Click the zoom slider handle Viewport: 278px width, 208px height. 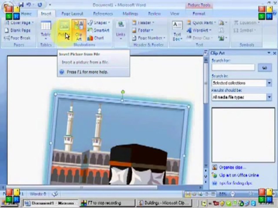[251, 194]
